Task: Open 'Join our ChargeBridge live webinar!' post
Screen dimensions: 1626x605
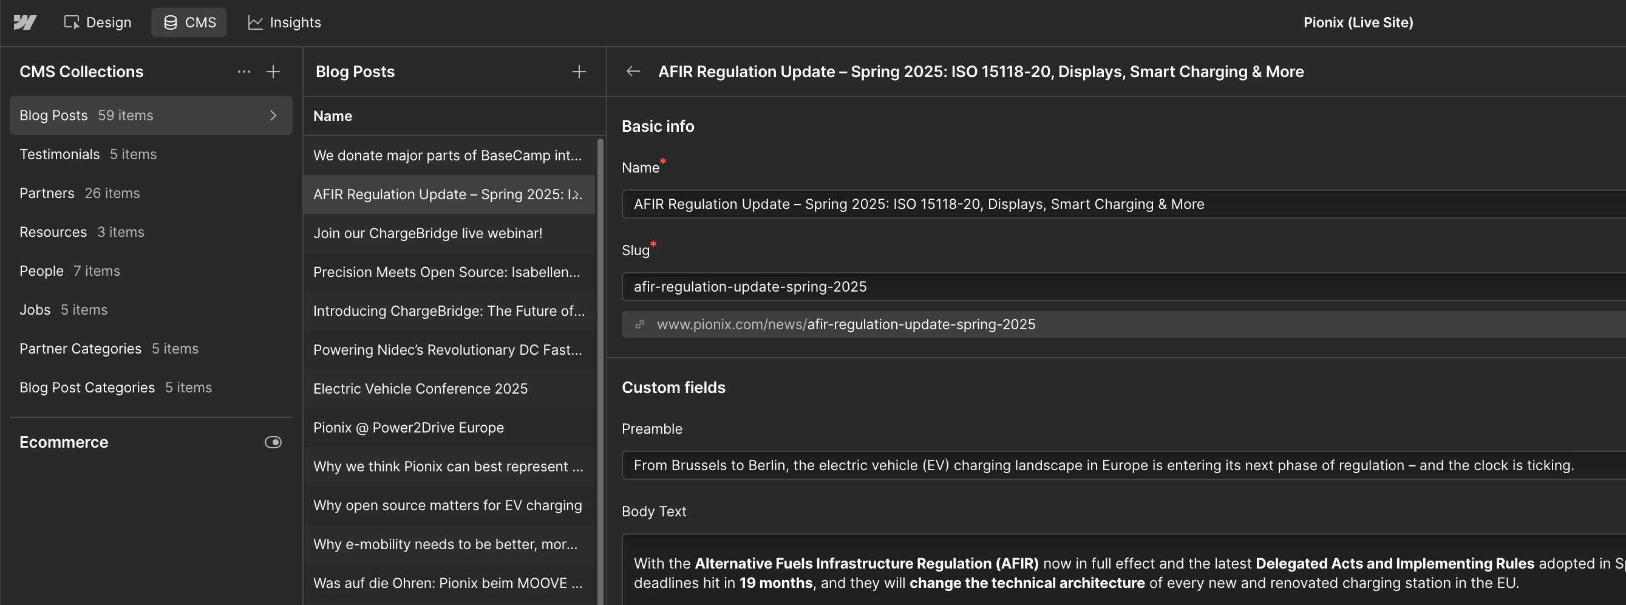Action: pos(449,233)
